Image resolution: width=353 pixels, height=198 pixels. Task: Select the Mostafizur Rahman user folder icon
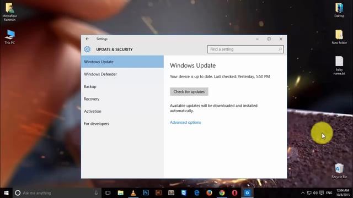click(10, 12)
